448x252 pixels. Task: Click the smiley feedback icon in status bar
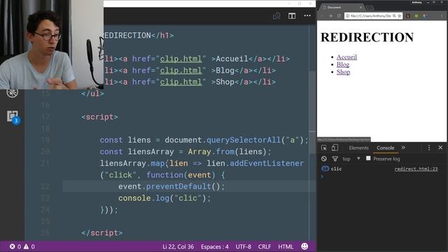click(x=304, y=246)
